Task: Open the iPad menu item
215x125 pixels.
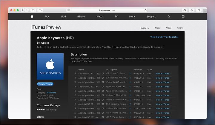Action: [x=64, y=17]
